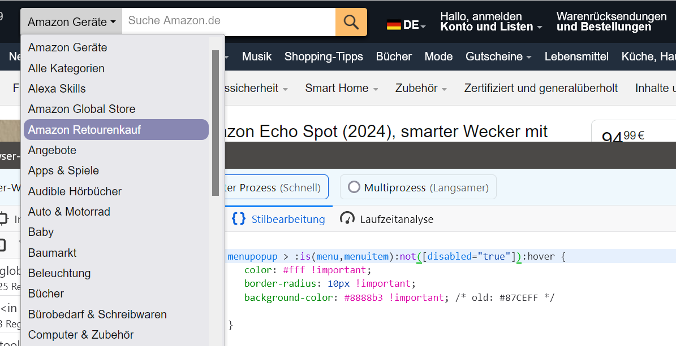Go to the Shopping-Tipps link
Screen dimensions: 676x346
(323, 56)
